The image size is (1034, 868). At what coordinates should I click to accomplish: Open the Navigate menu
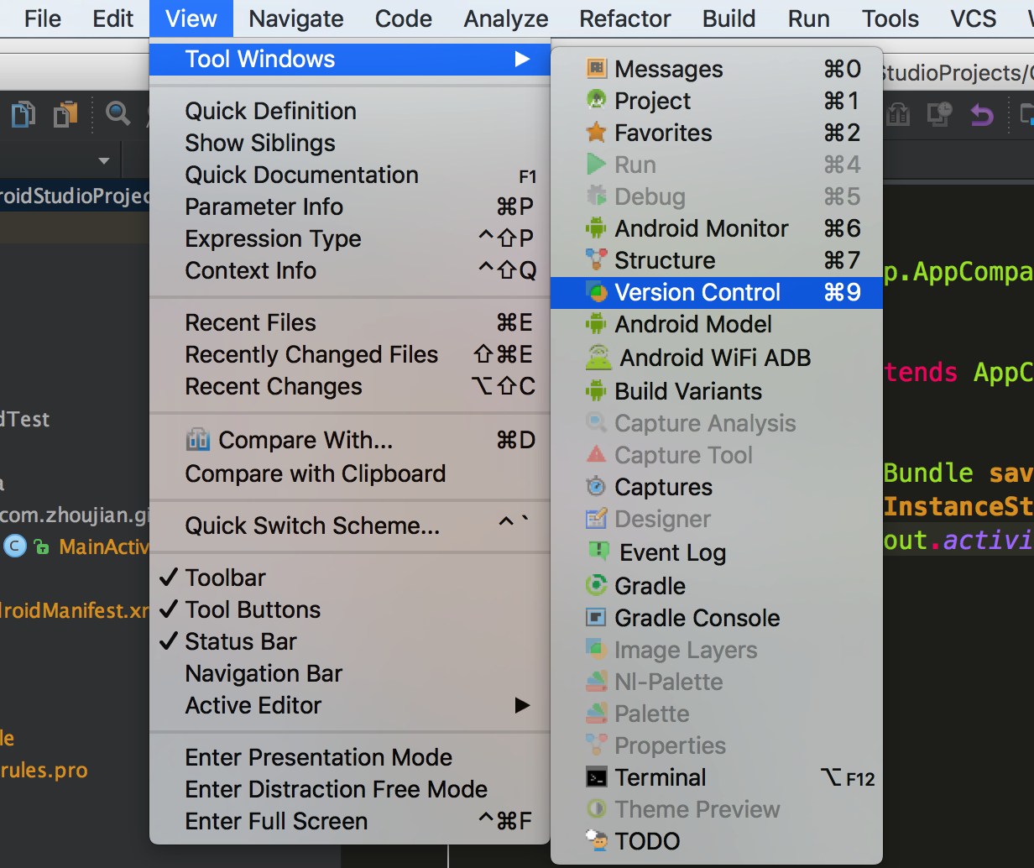click(296, 18)
